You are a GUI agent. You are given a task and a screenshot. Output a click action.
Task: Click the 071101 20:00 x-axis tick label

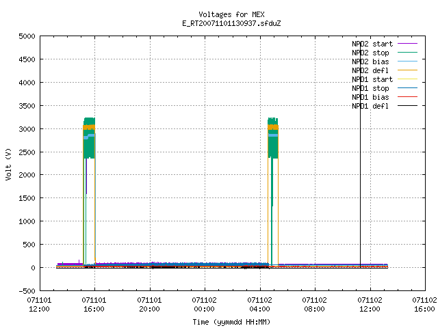click(149, 305)
